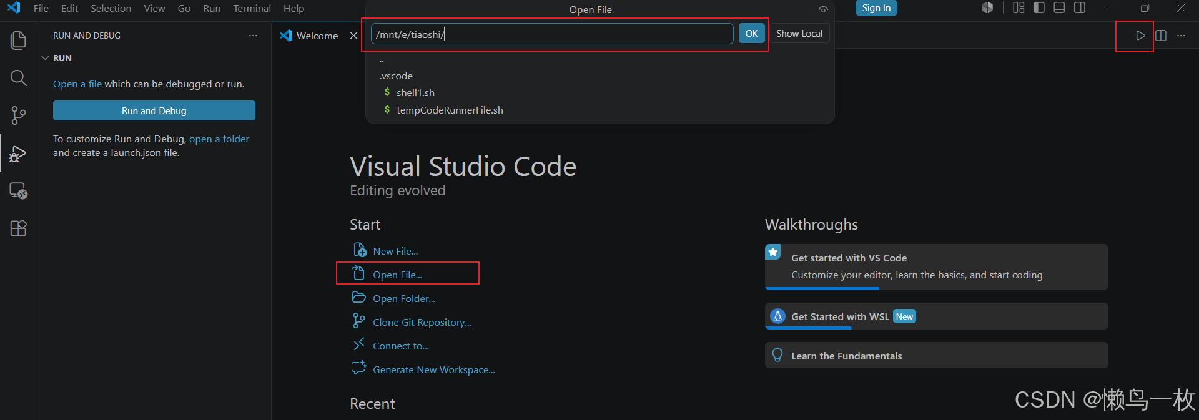Toggle hidden files eye icon in Open File dialog

coord(823,9)
